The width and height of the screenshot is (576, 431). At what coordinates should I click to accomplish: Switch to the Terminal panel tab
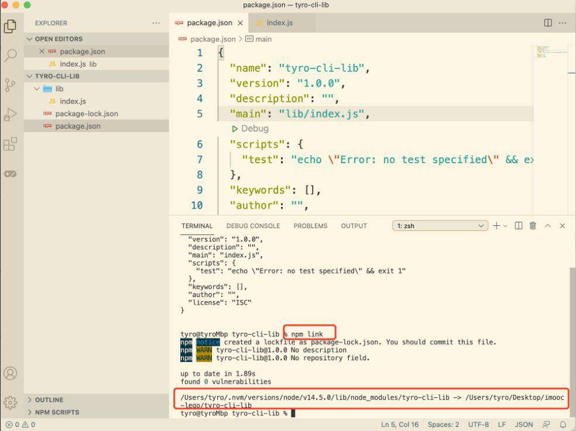tap(197, 226)
